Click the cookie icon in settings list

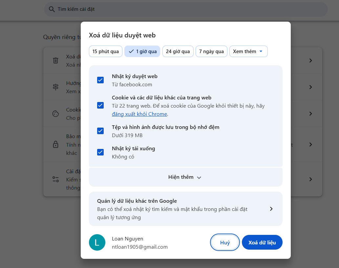pos(55,114)
